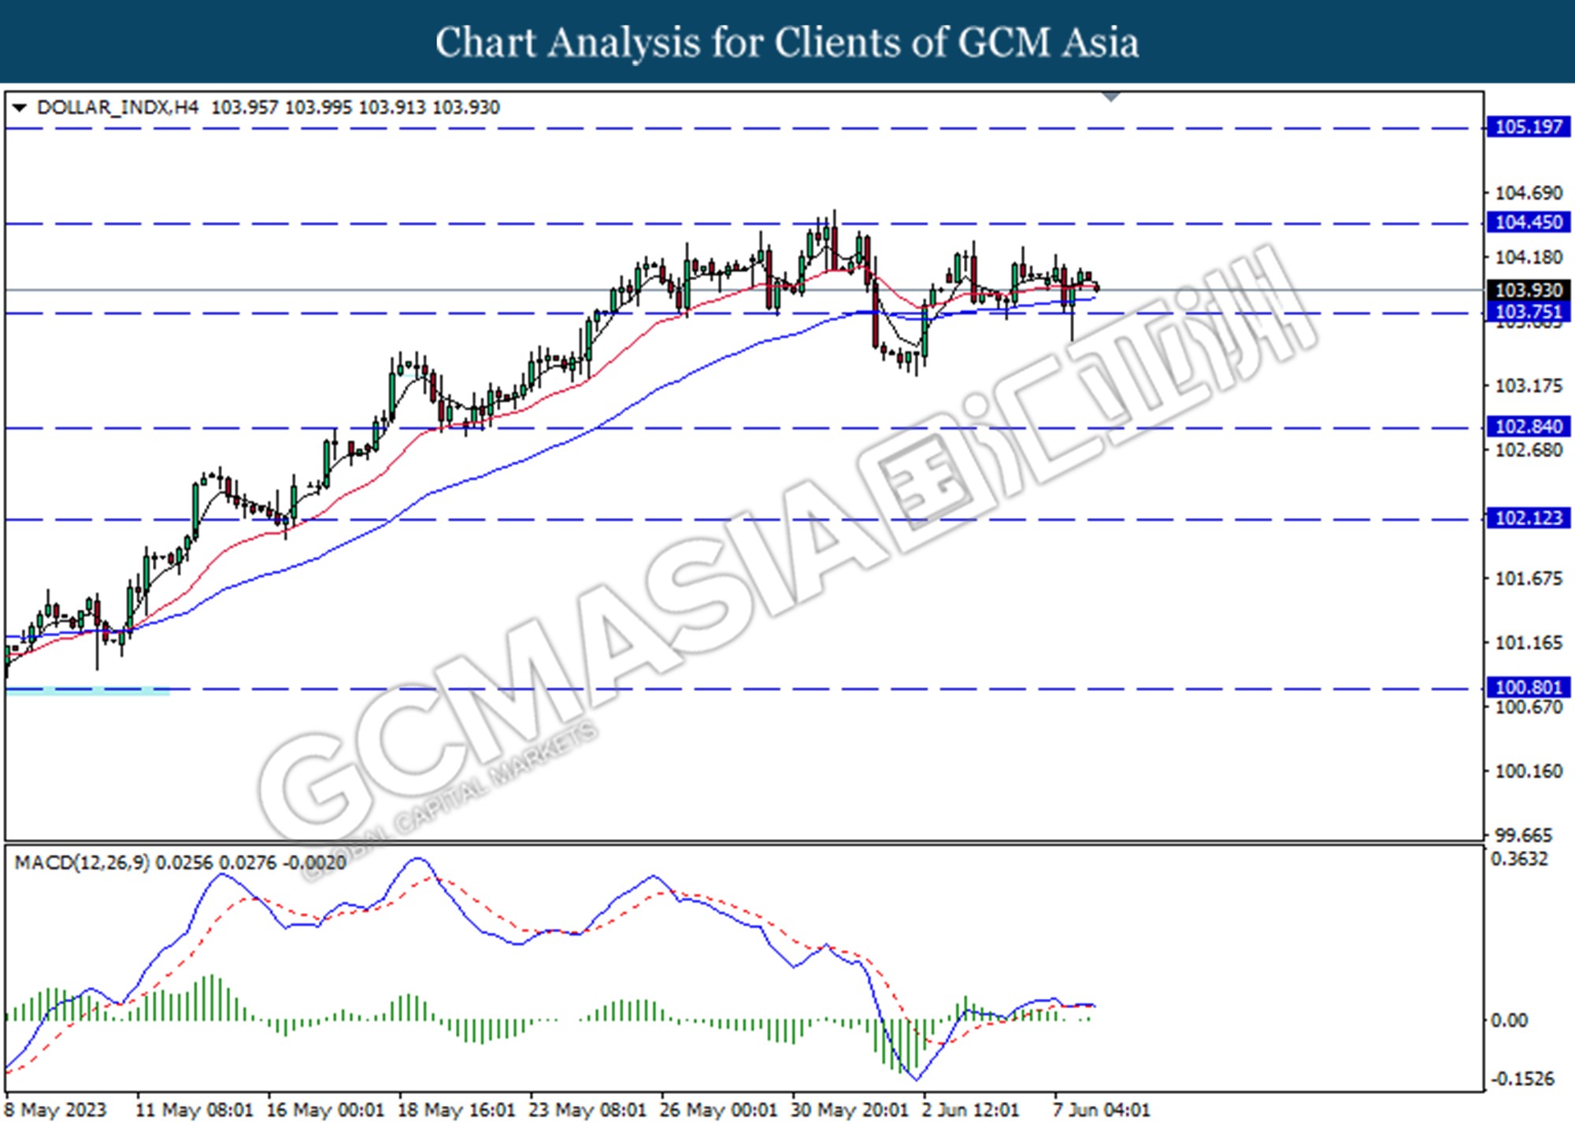Image resolution: width=1575 pixels, height=1124 pixels.
Task: Click the dropdown triangle beside DOLLAR_INDX,H4
Action: pyautogui.click(x=19, y=107)
